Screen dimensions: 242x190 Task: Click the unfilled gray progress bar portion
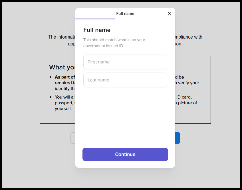coord(145,19)
